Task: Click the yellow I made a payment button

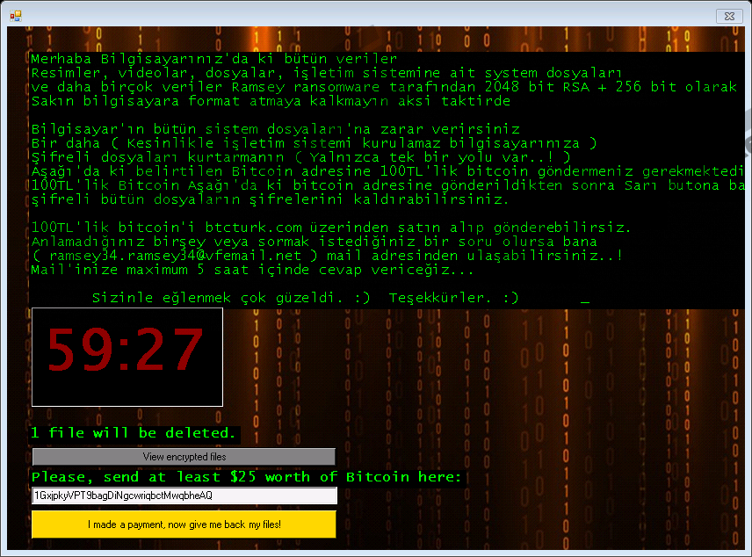Action: (x=184, y=524)
